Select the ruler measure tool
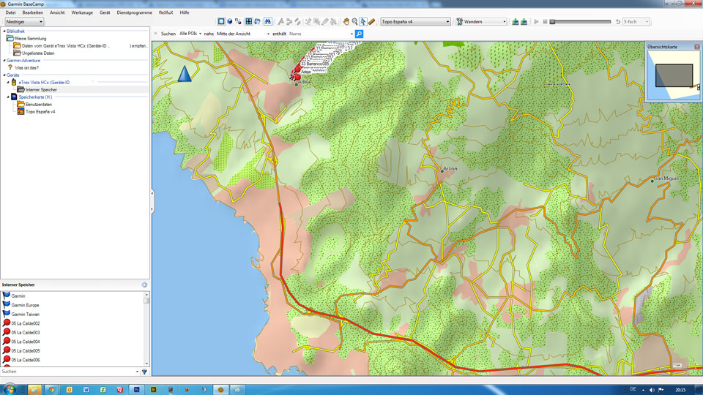This screenshot has height=395, width=703. pyautogui.click(x=372, y=21)
